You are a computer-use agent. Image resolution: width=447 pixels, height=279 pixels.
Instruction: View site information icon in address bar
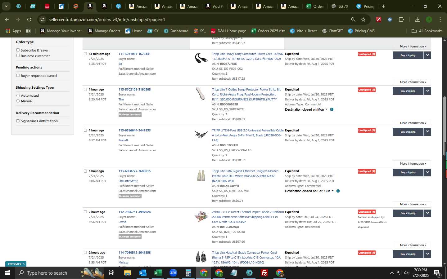pyautogui.click(x=43, y=20)
